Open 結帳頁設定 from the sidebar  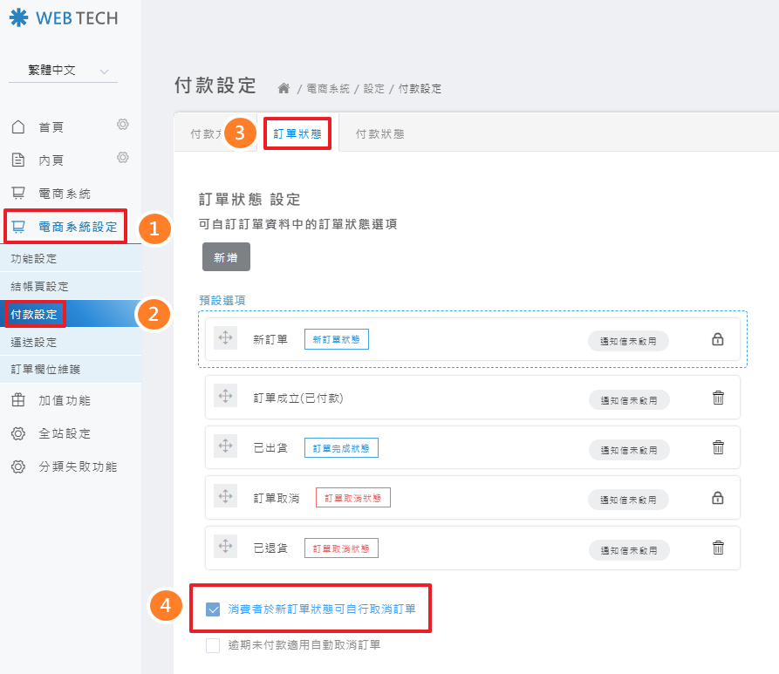(x=39, y=286)
